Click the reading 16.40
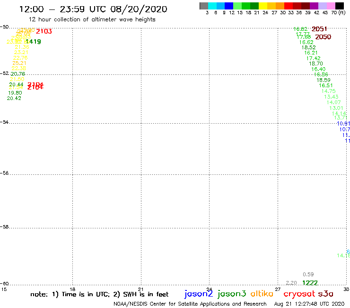 (x=318, y=69)
